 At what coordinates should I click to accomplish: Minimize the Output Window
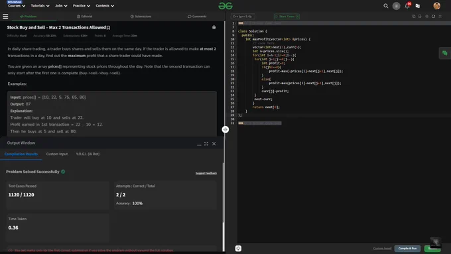coord(199,144)
